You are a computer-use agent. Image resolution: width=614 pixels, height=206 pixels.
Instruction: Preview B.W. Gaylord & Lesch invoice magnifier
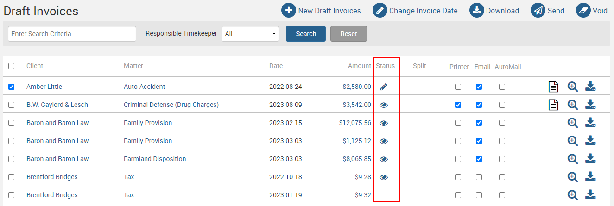(573, 105)
